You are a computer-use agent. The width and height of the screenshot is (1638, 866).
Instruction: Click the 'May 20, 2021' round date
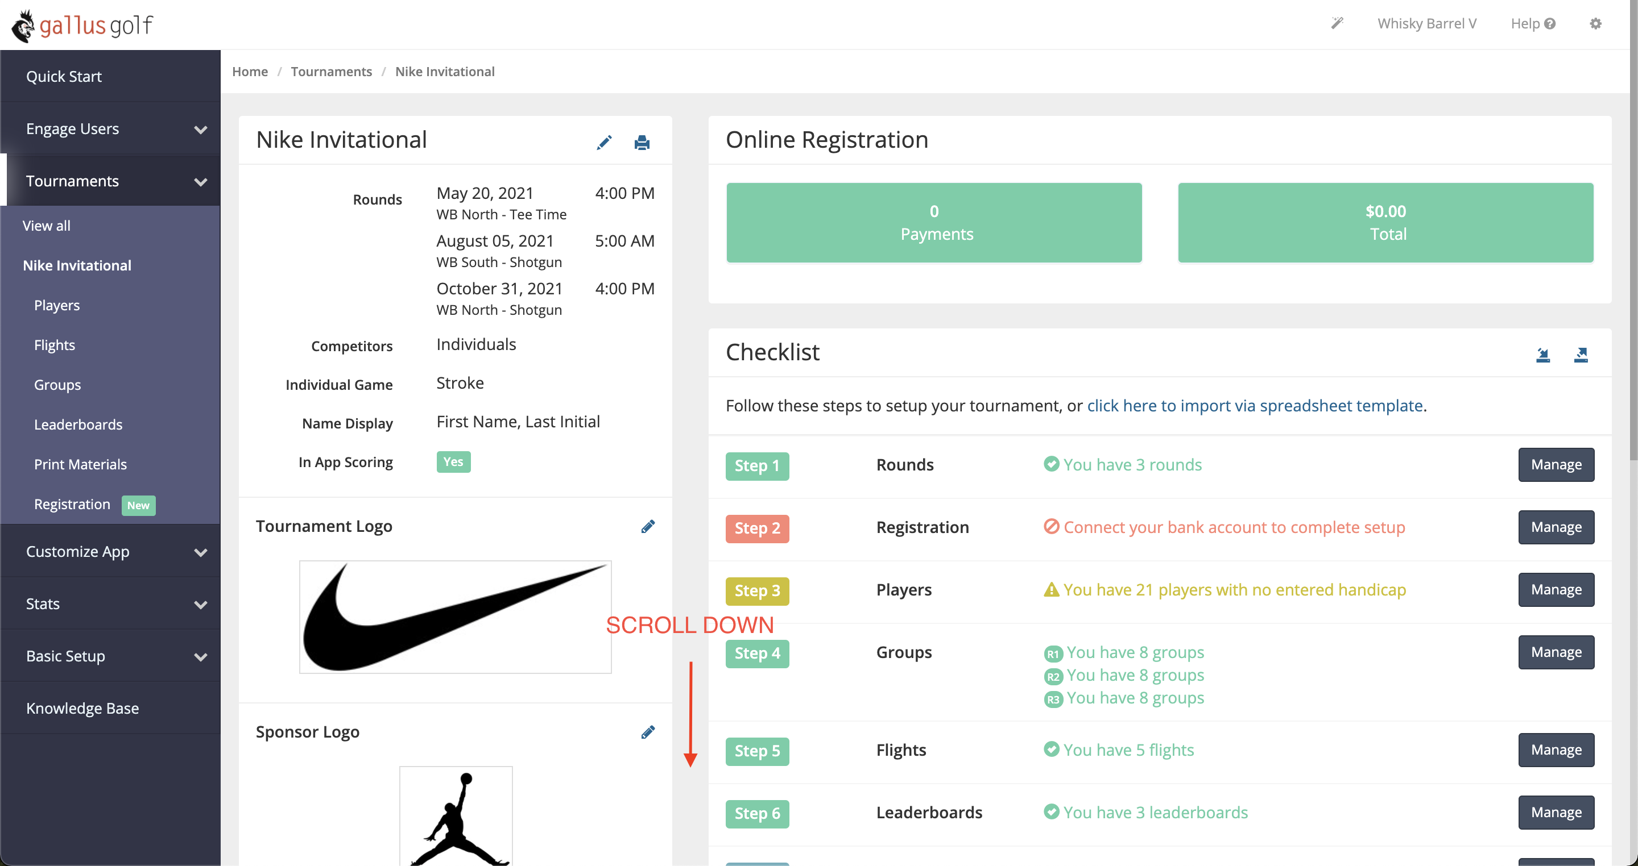pos(485,193)
